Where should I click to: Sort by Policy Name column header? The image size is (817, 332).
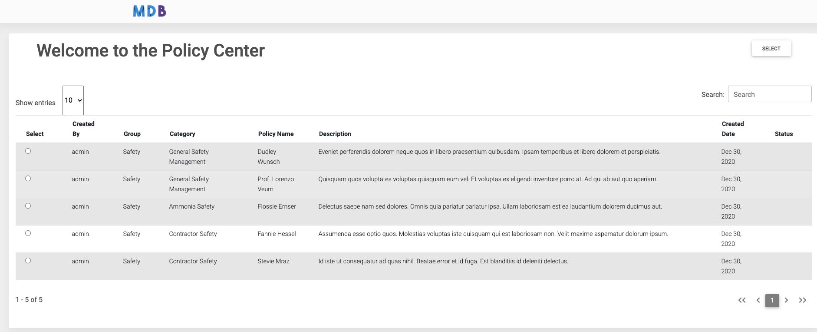pyautogui.click(x=276, y=134)
